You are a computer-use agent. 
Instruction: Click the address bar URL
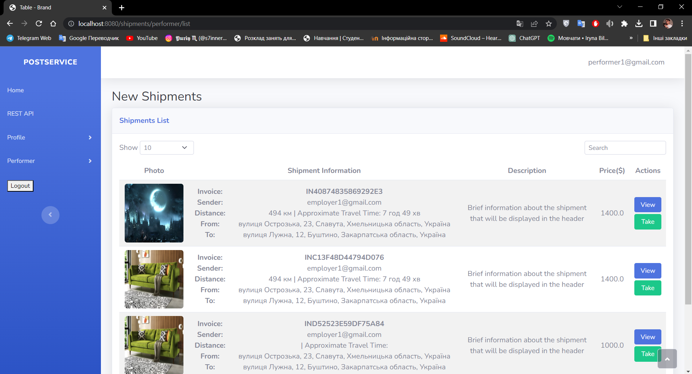pos(134,23)
